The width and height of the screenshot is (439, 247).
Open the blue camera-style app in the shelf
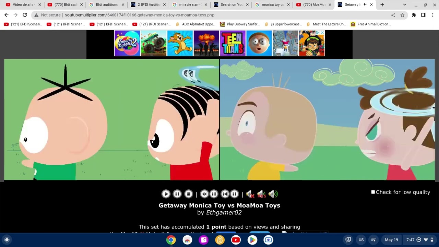(268, 240)
